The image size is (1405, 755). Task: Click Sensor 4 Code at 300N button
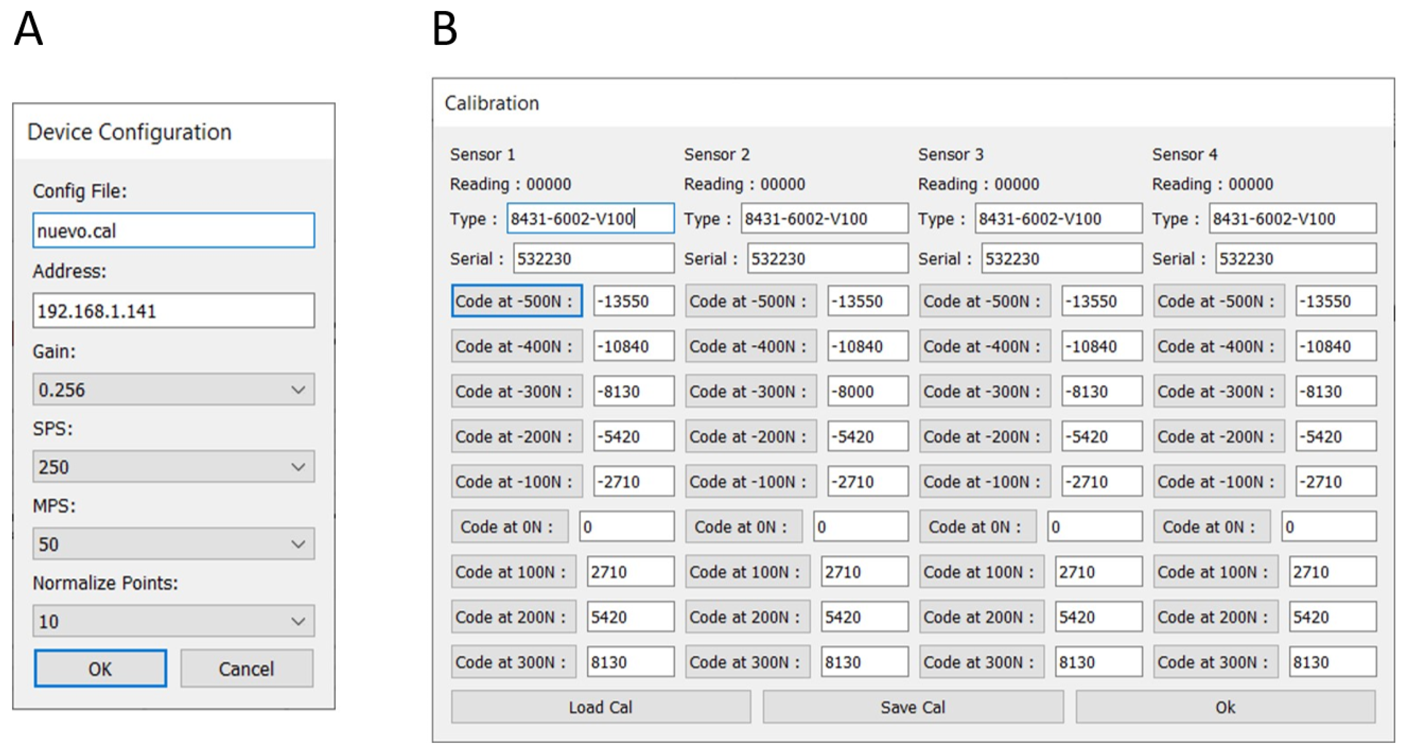tap(1215, 662)
